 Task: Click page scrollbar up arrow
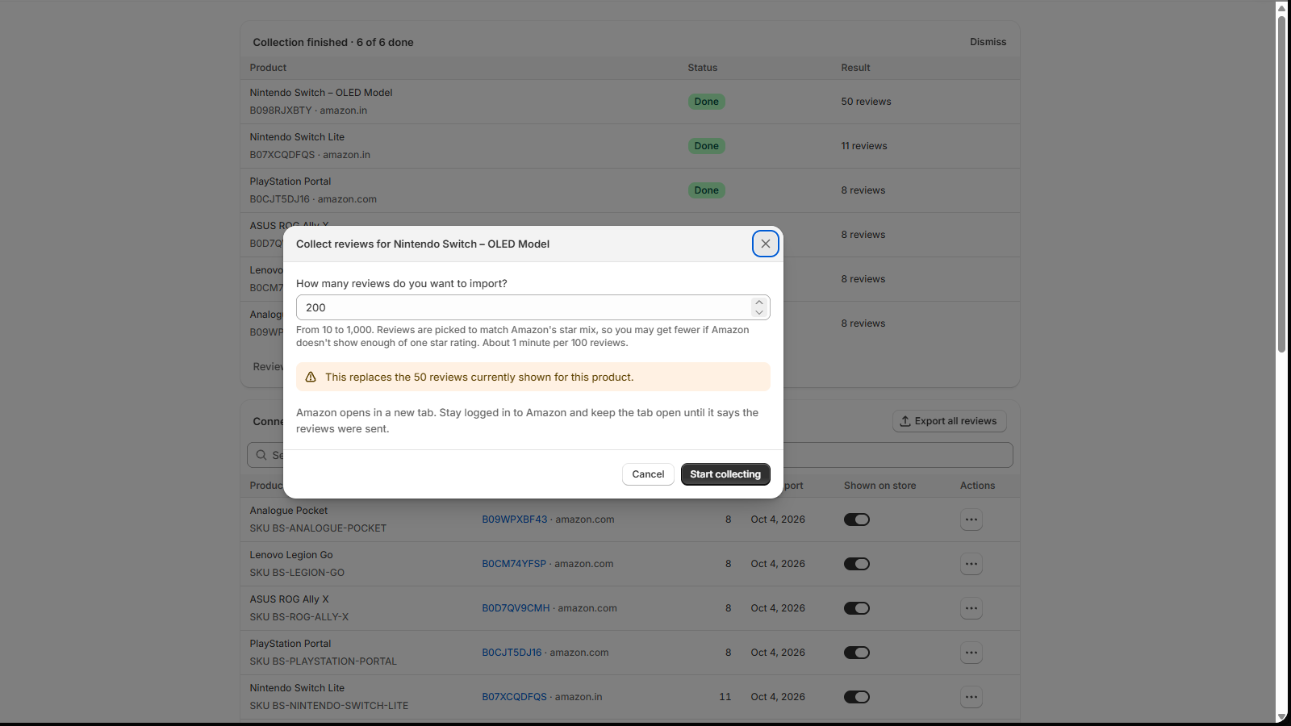(1281, 7)
